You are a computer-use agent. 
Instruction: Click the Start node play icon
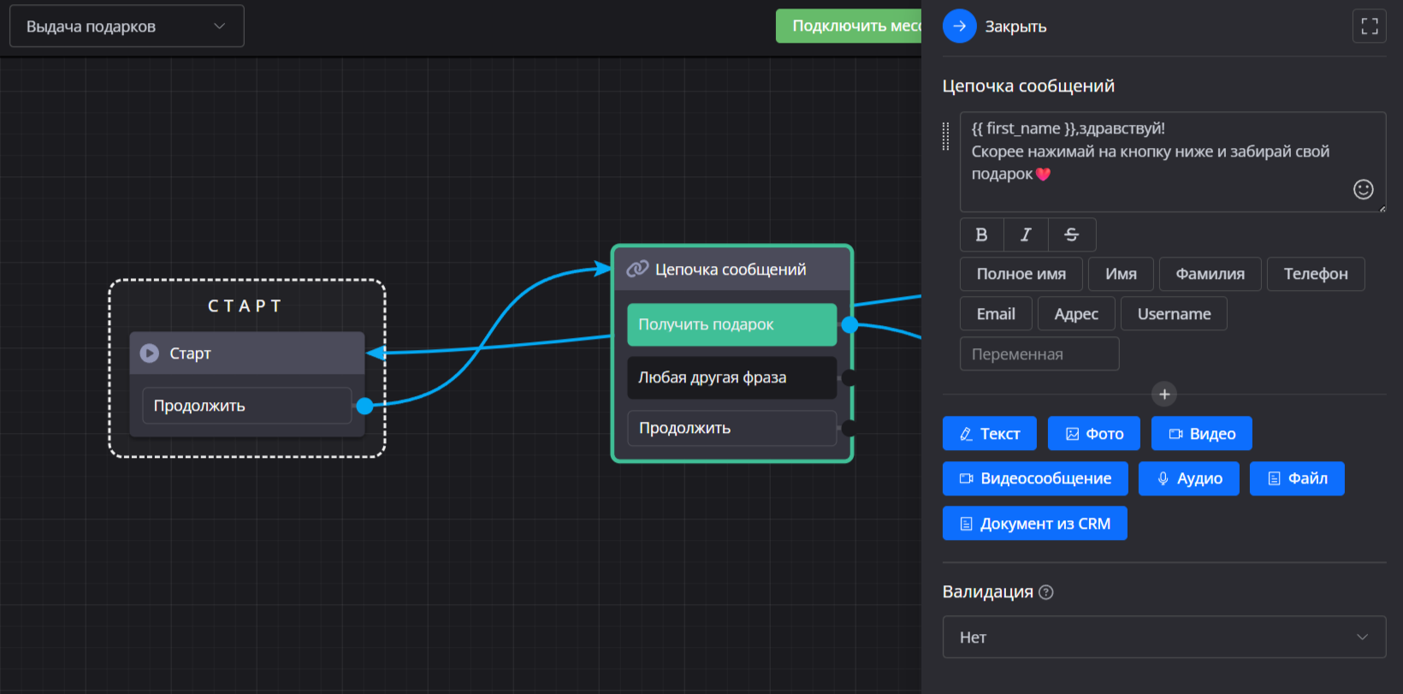coord(150,353)
